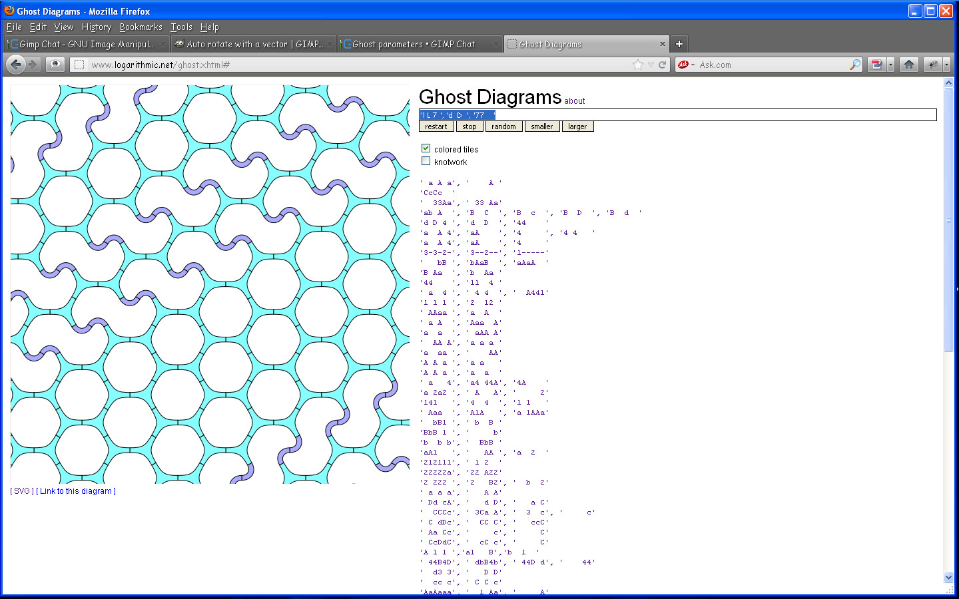
Task: Switch to Ghost parameters GIMP Chat tab
Action: point(420,44)
